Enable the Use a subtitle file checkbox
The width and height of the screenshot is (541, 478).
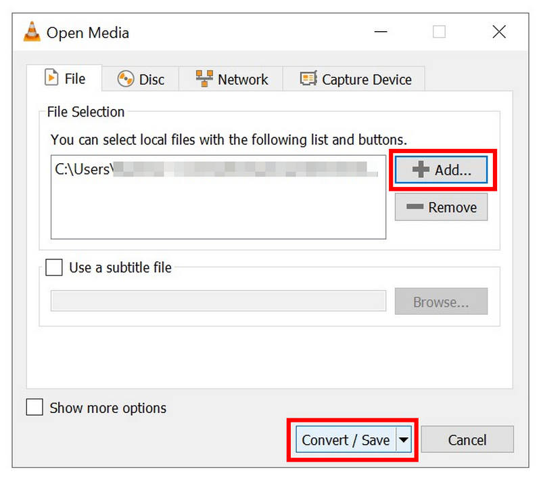(x=54, y=267)
